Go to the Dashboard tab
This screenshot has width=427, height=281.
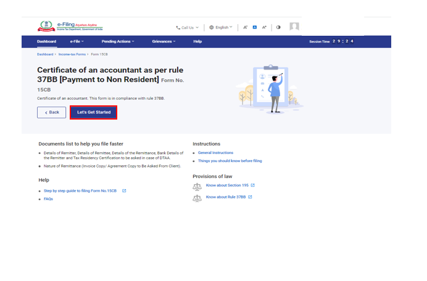(x=46, y=41)
